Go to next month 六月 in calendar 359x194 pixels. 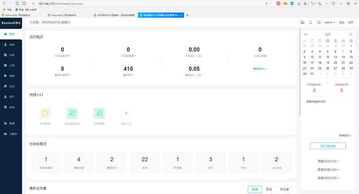[x=350, y=34]
